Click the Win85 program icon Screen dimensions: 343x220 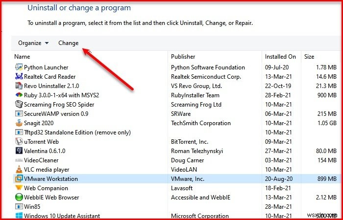[x=19, y=206]
